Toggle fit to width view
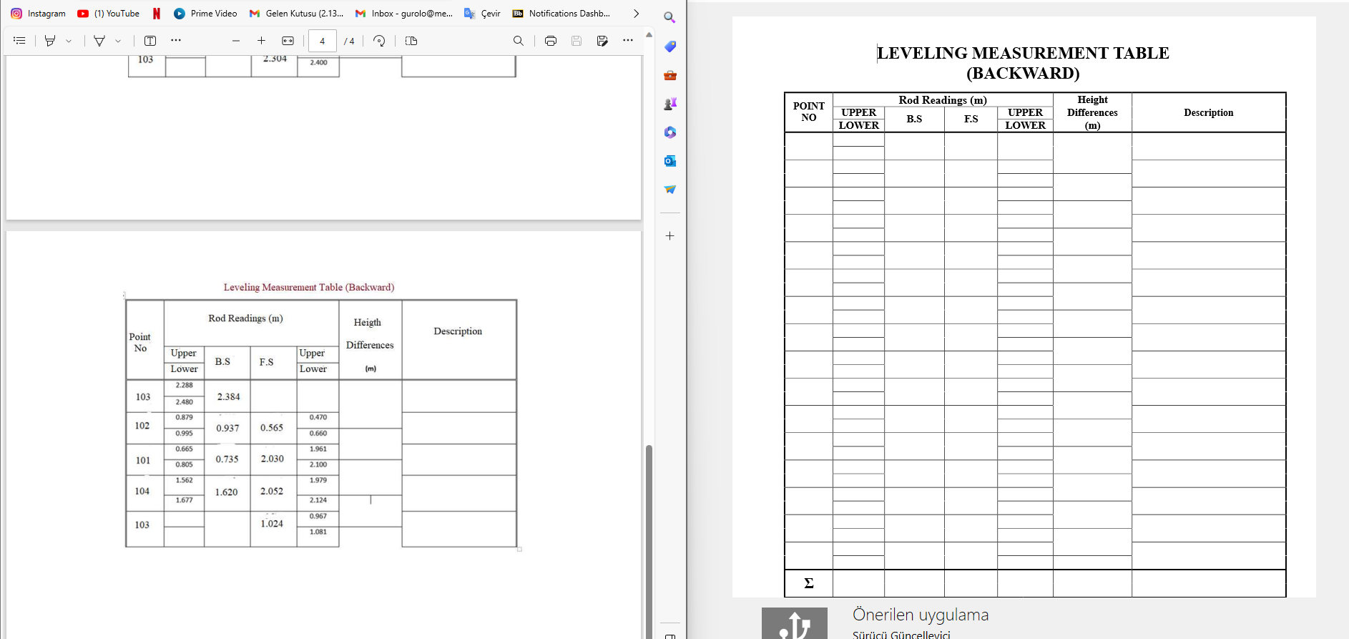Screen dimensions: 1349x639 (x=288, y=41)
